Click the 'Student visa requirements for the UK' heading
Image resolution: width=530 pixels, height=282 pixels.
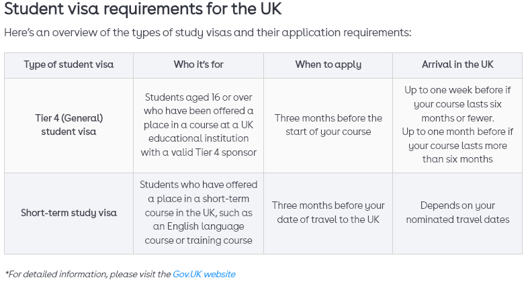click(x=143, y=11)
